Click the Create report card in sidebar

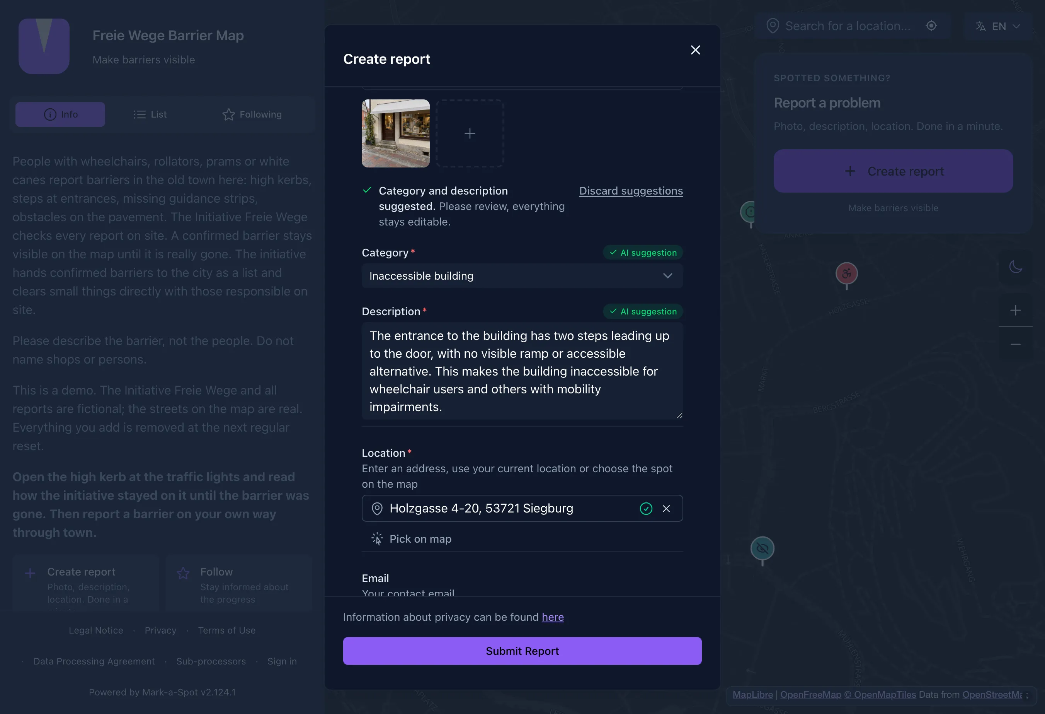(x=86, y=584)
